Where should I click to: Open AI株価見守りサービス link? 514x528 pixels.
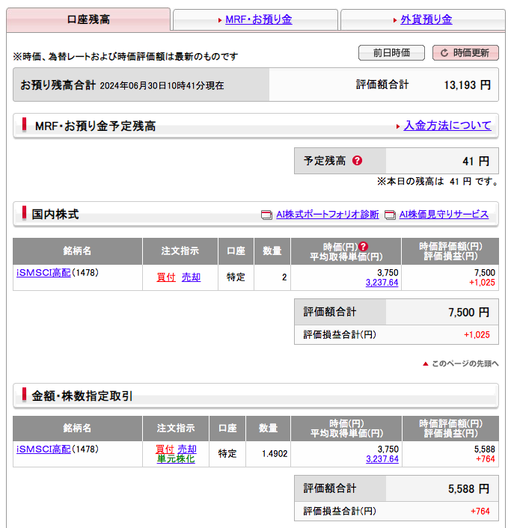[x=444, y=215]
